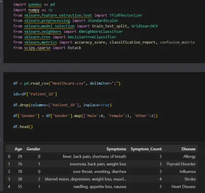Click sklearn.feature_extraction.text module name
Viewport: 205px width, 193px height.
(x=58, y=15)
